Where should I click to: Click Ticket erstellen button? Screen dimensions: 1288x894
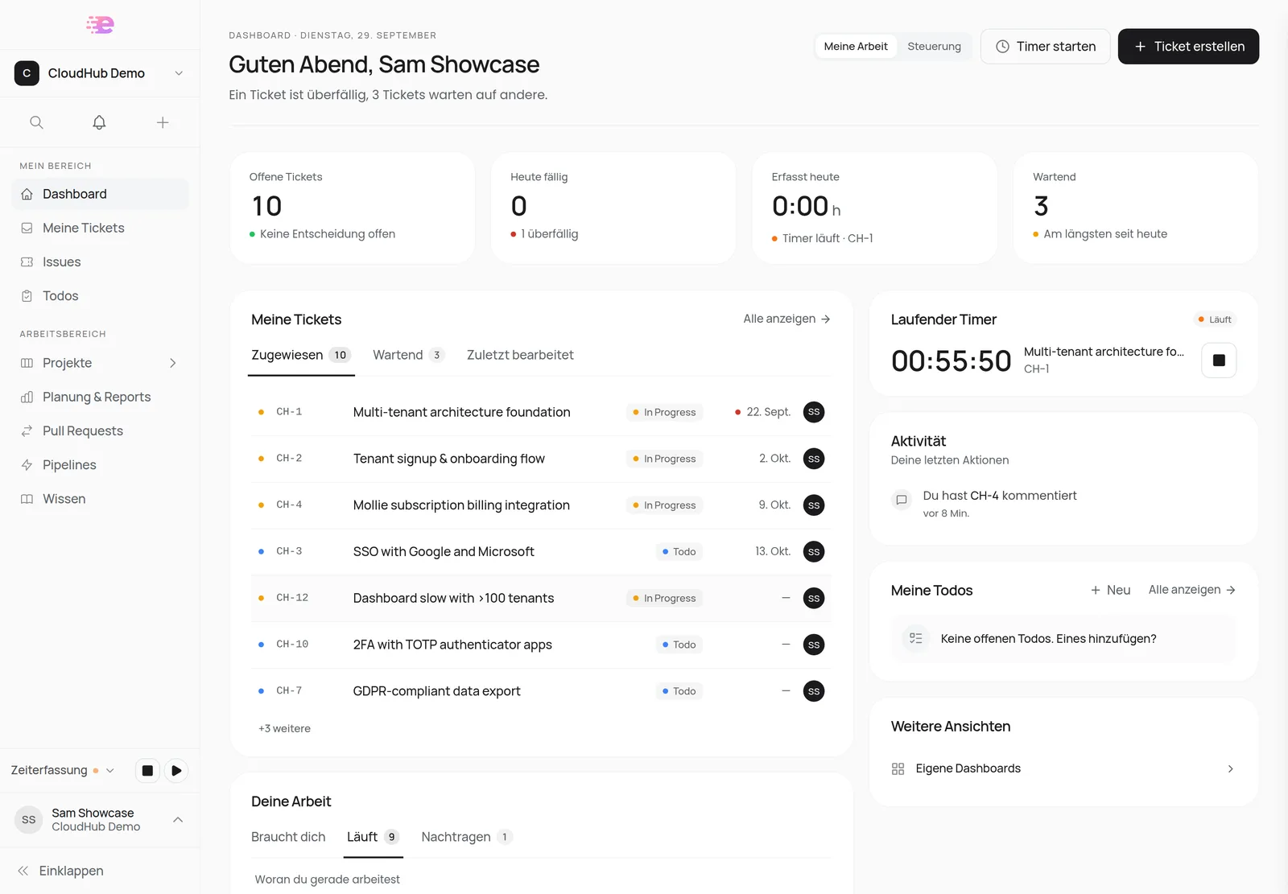(1188, 47)
